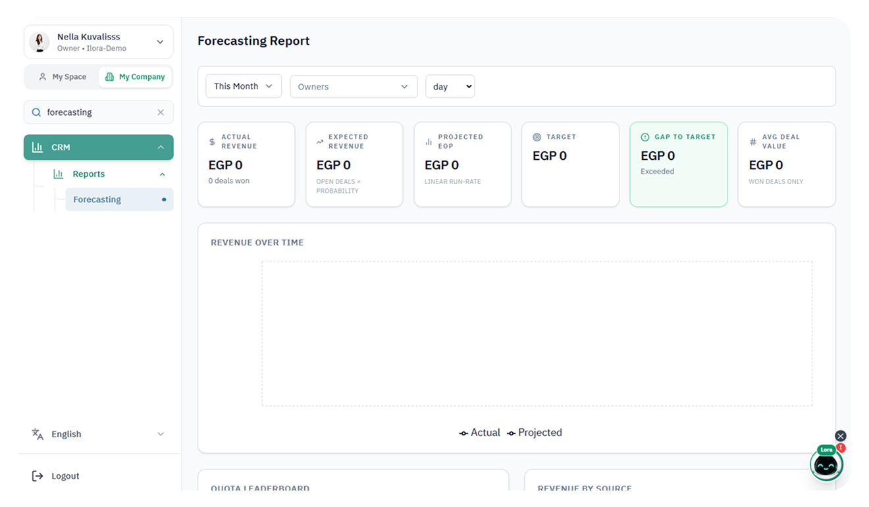
Task: Click the My Company building icon
Action: [x=109, y=77]
